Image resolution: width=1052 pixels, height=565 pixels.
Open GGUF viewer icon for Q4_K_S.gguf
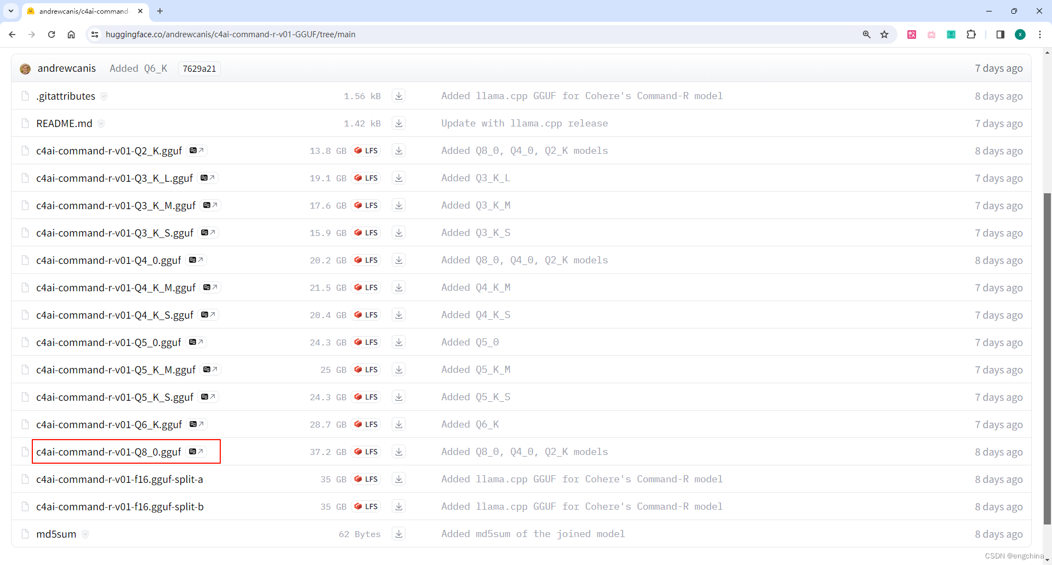pyautogui.click(x=208, y=315)
